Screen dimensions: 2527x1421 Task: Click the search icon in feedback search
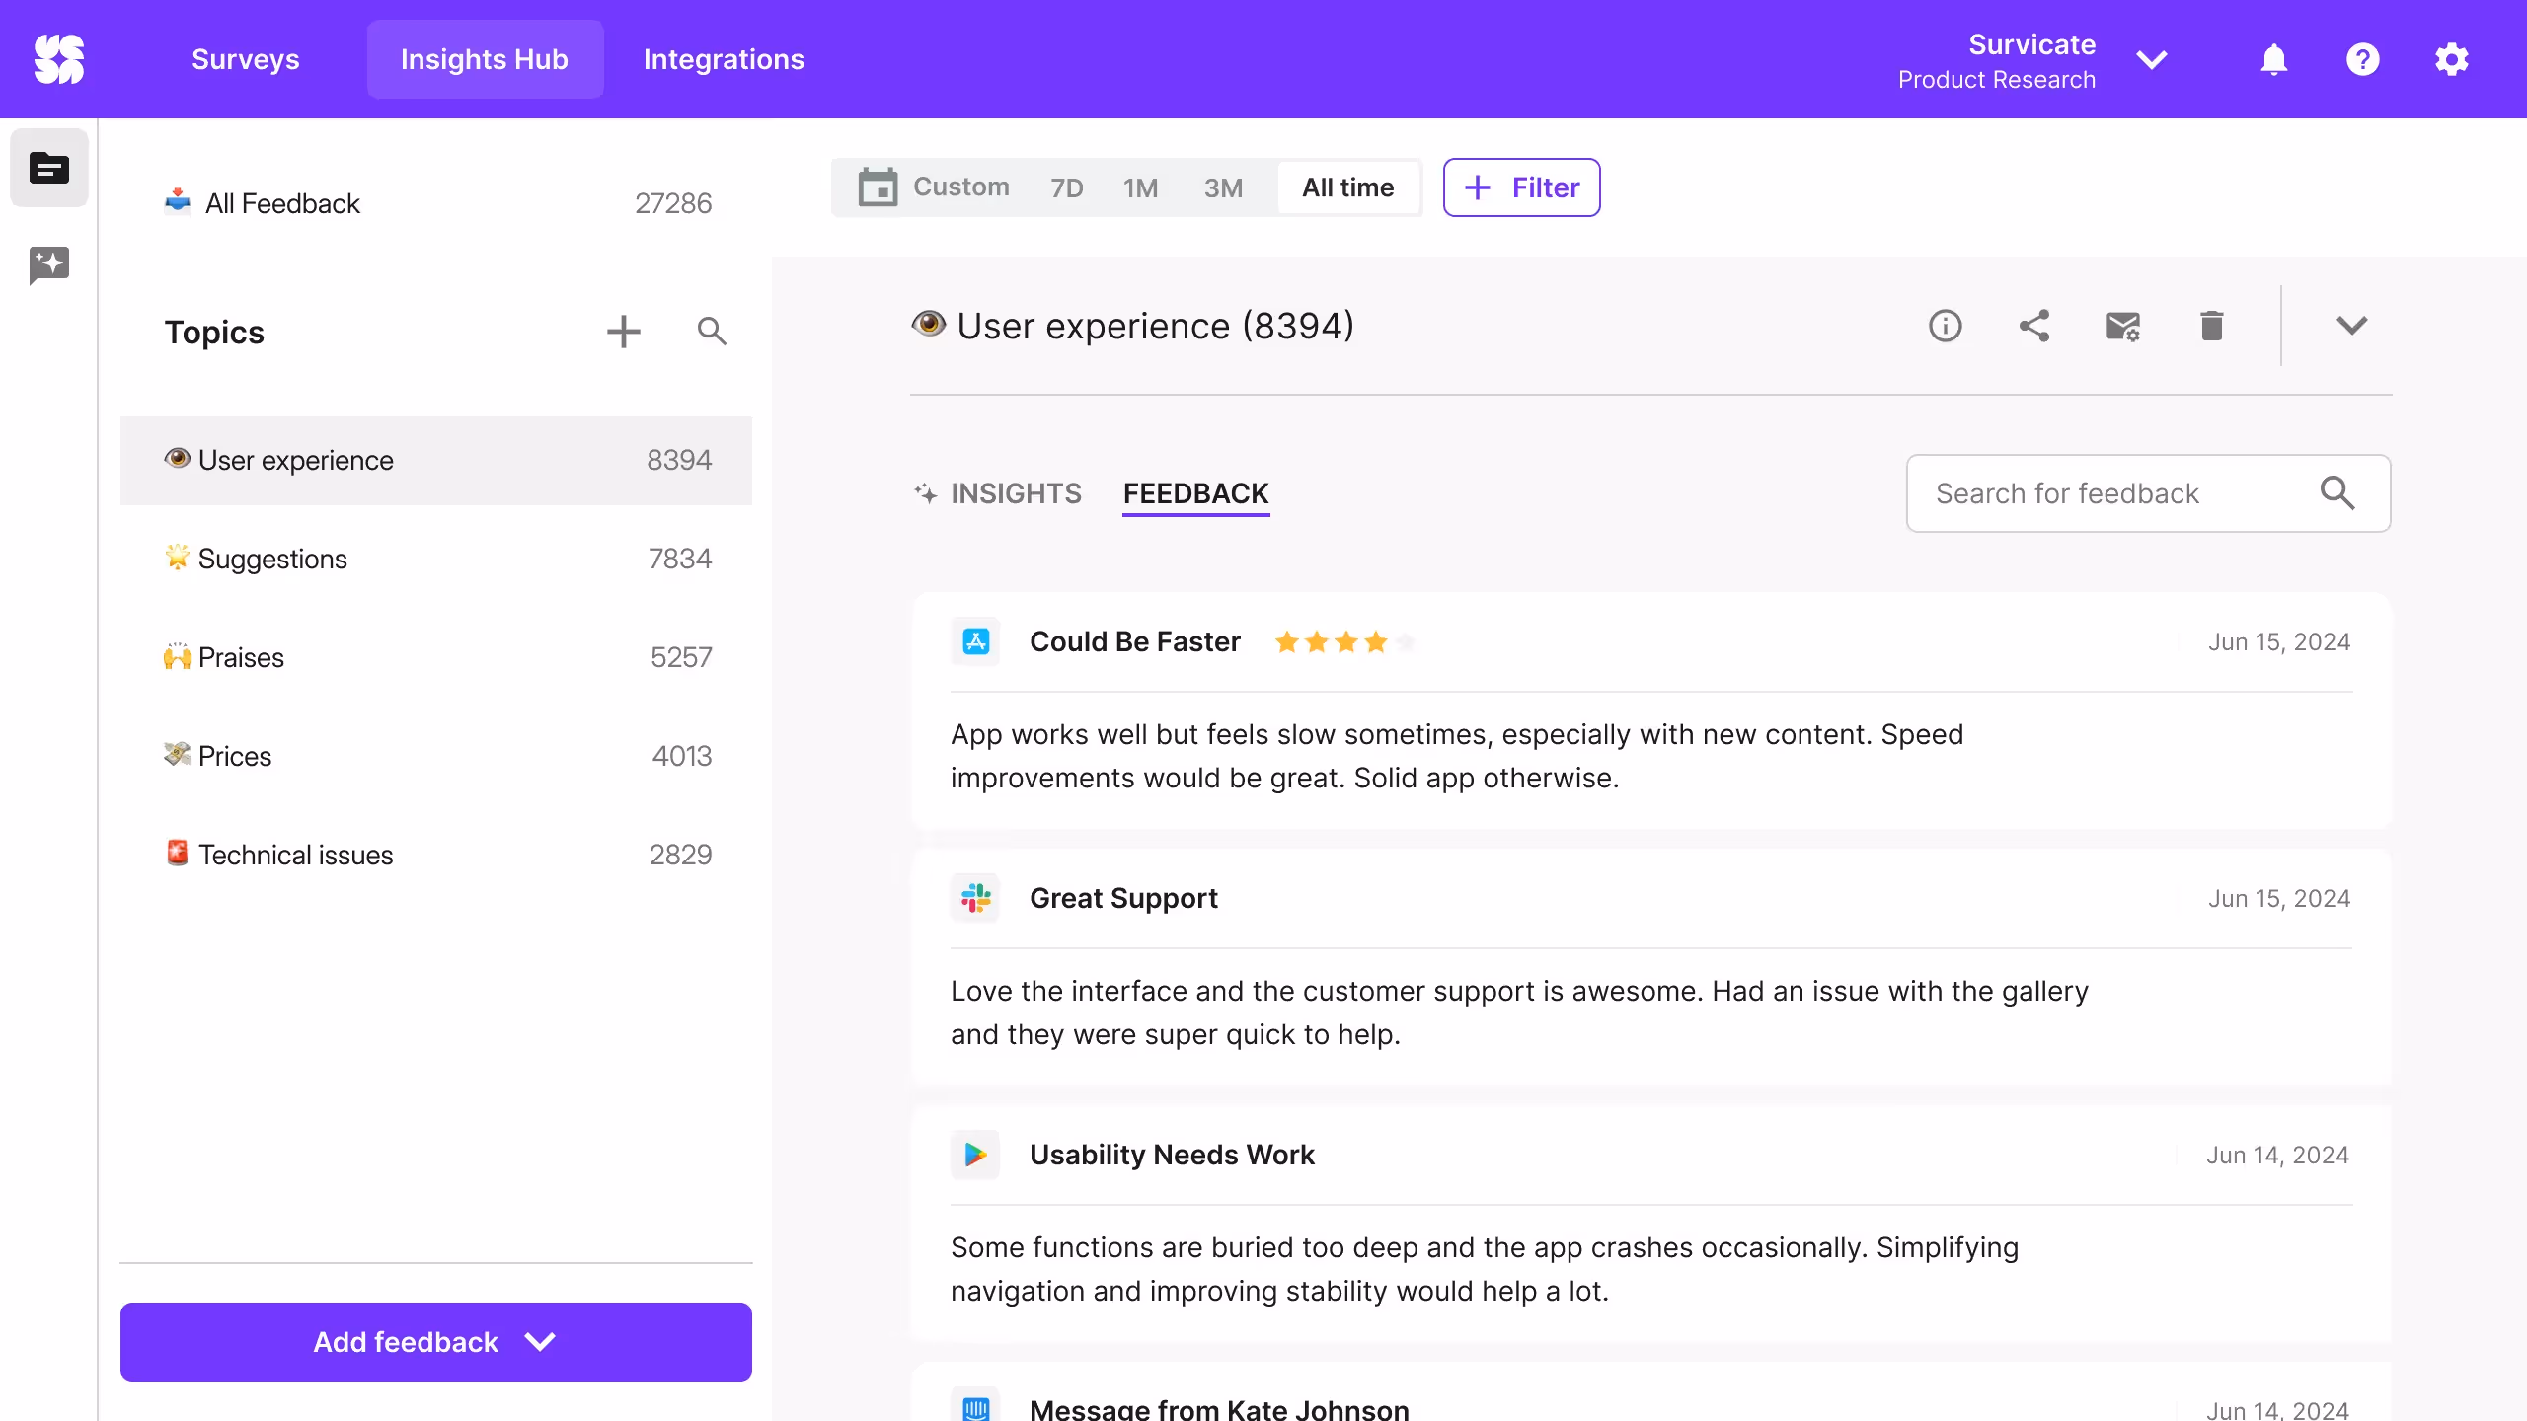pos(2337,493)
